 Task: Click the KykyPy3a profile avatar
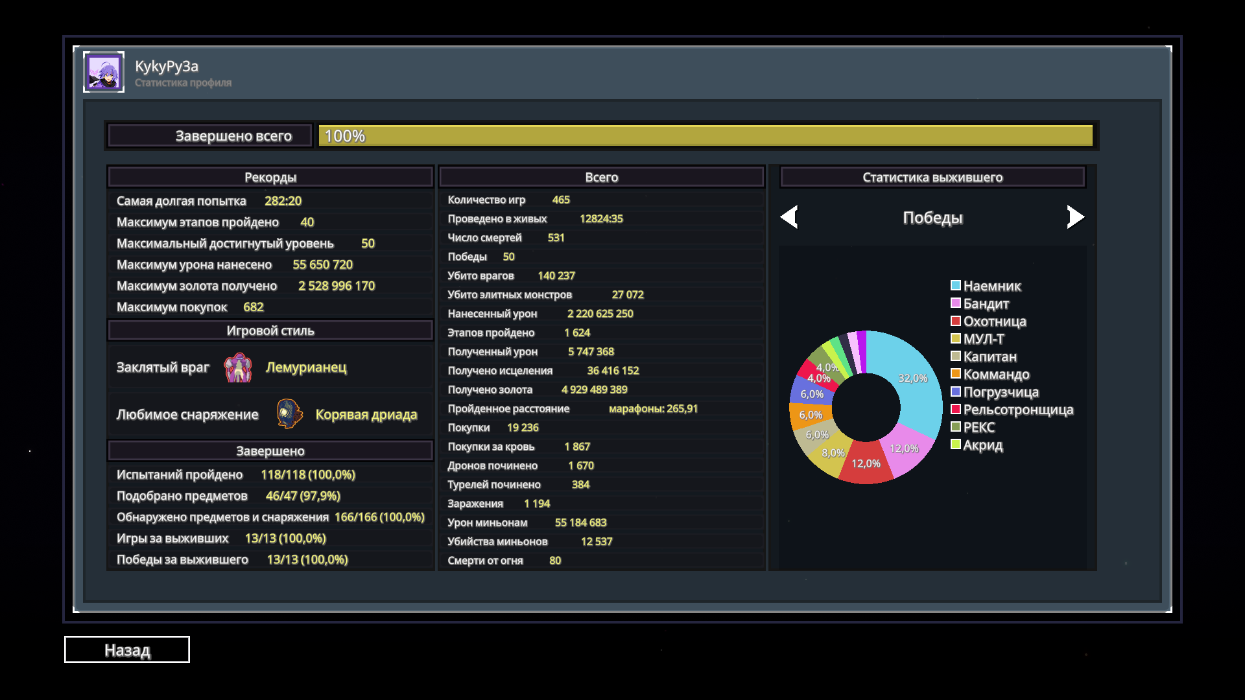[x=104, y=72]
